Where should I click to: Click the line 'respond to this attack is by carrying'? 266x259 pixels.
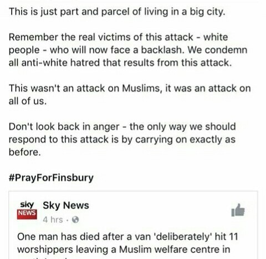pyautogui.click(x=122, y=140)
